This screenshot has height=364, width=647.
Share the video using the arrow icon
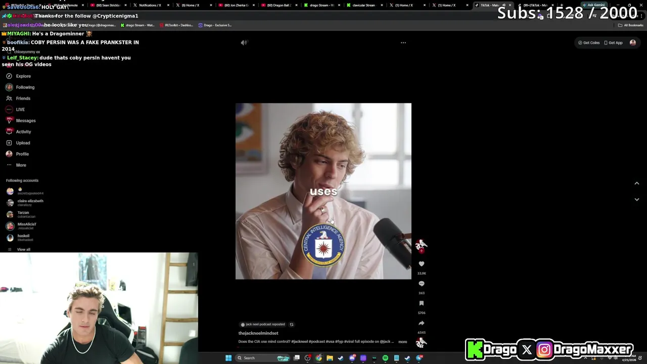[422, 323]
